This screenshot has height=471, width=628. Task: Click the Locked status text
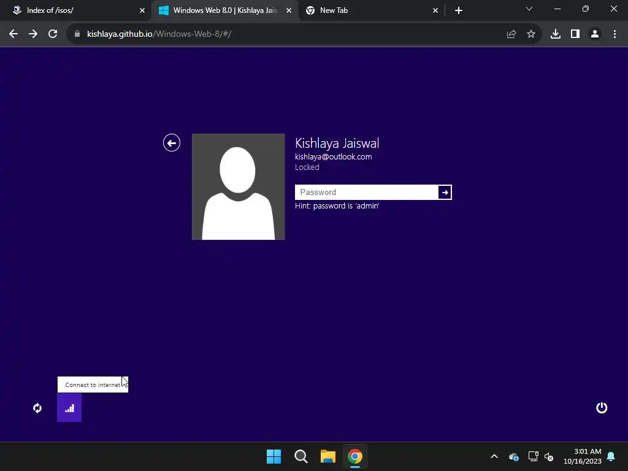[x=307, y=167]
